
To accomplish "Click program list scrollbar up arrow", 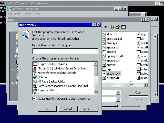I will tap(96, 64).
